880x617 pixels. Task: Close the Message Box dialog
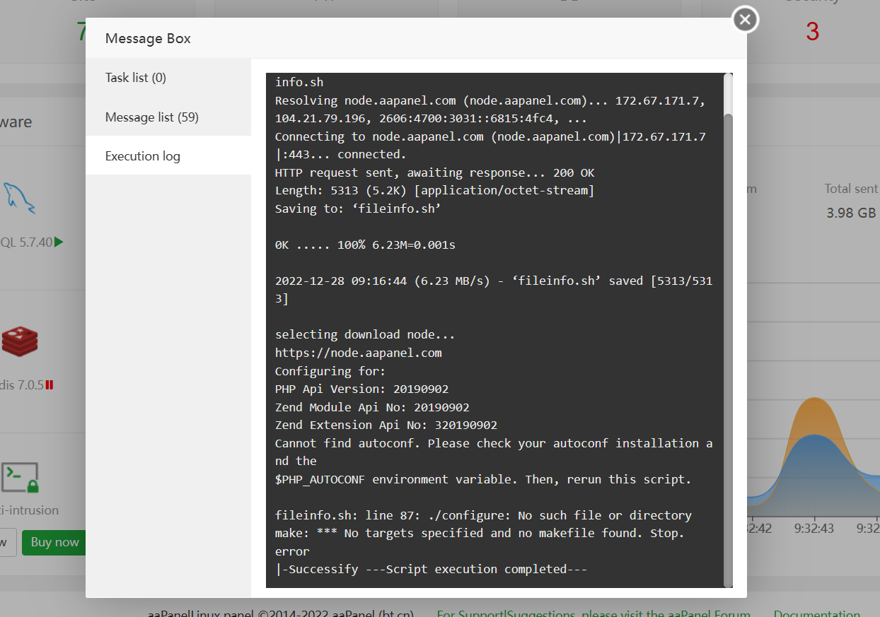point(745,20)
